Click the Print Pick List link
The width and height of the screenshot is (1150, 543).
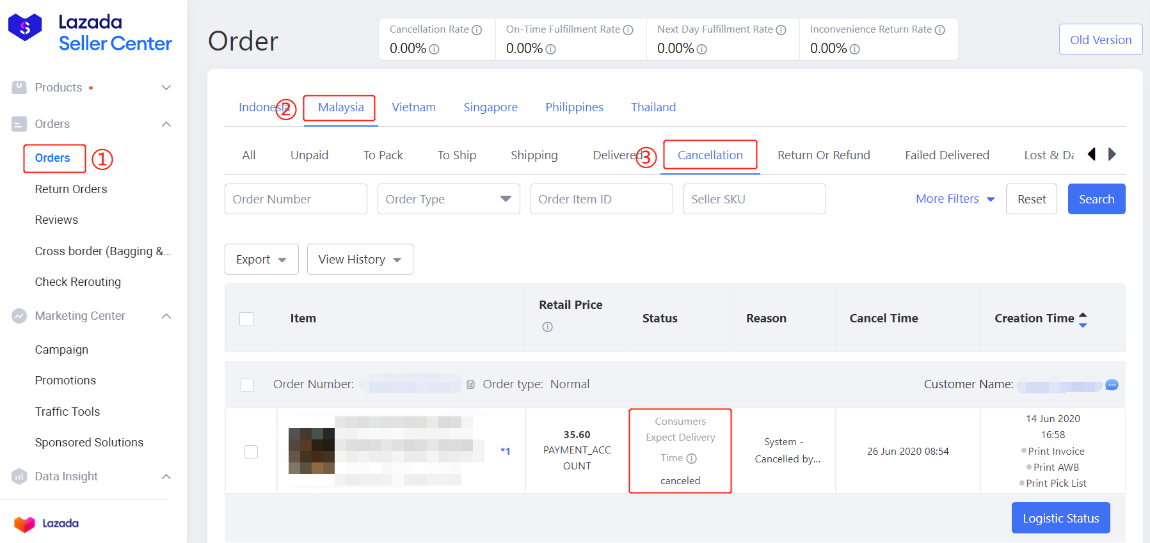1056,484
